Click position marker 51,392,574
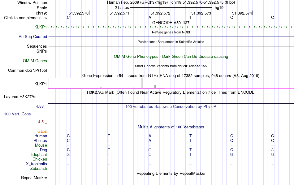Viewport: 294px width, 185px height. (x=242, y=13)
